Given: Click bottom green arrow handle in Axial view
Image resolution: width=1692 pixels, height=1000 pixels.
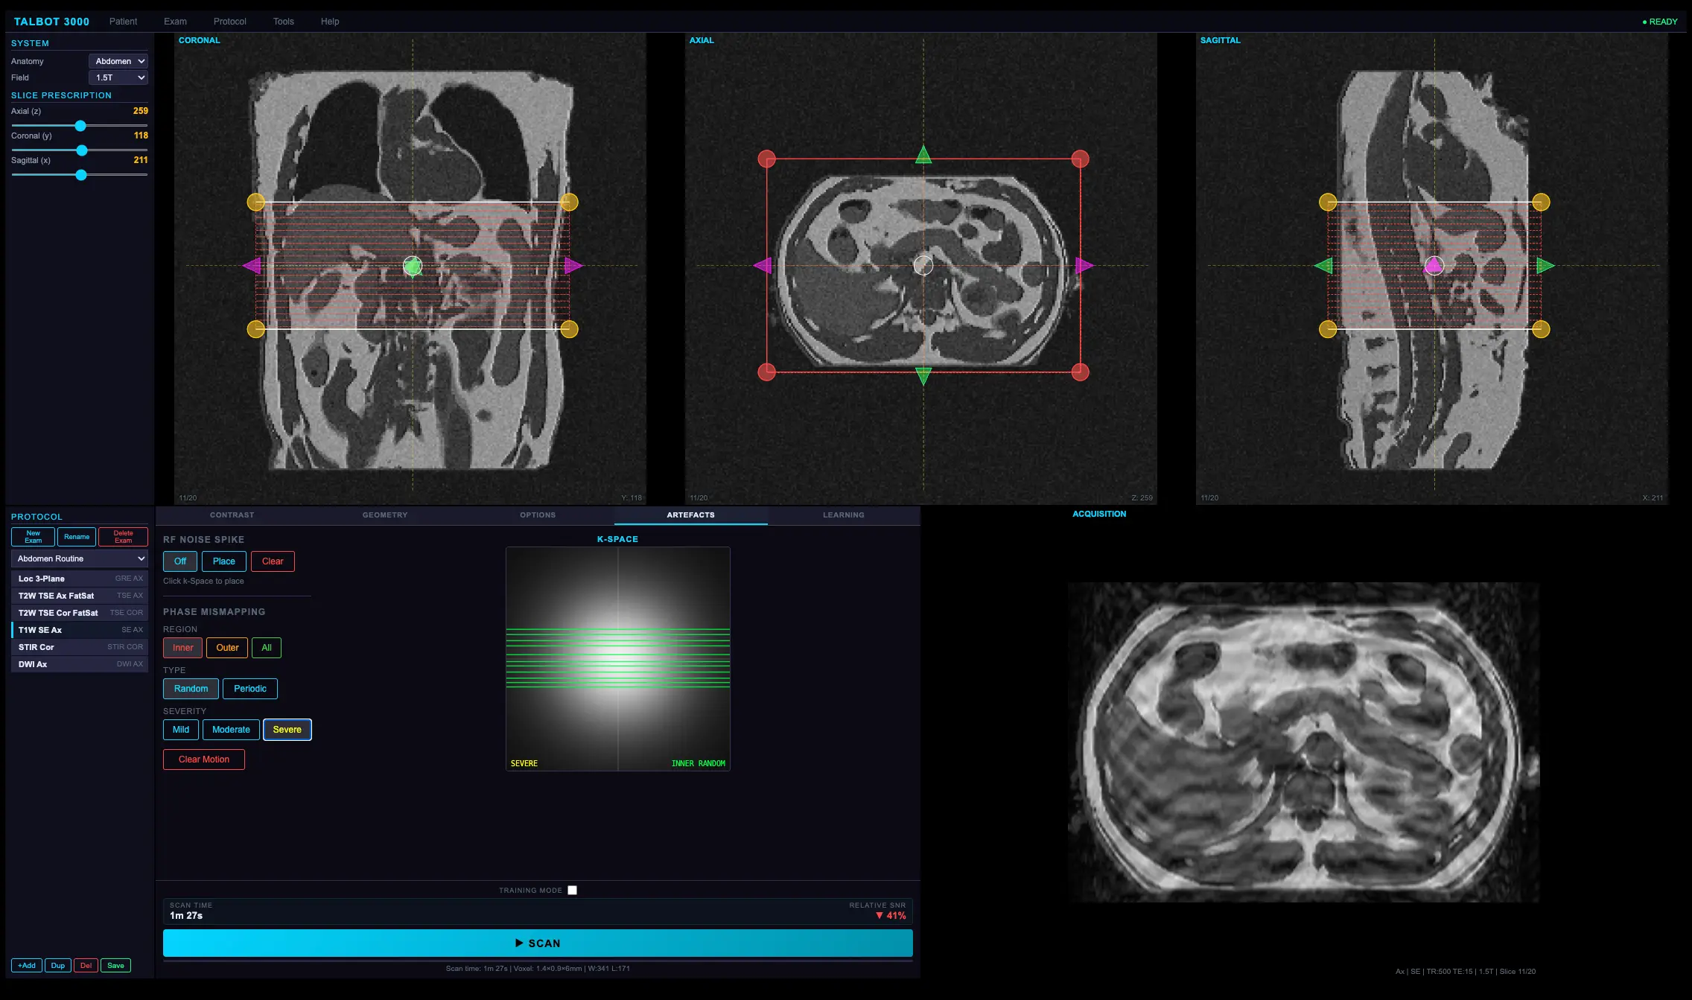Looking at the screenshot, I should coord(923,376).
